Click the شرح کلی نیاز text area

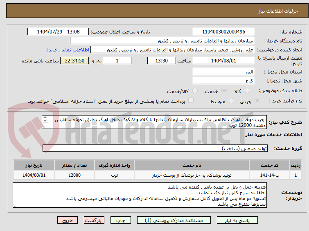154,122
